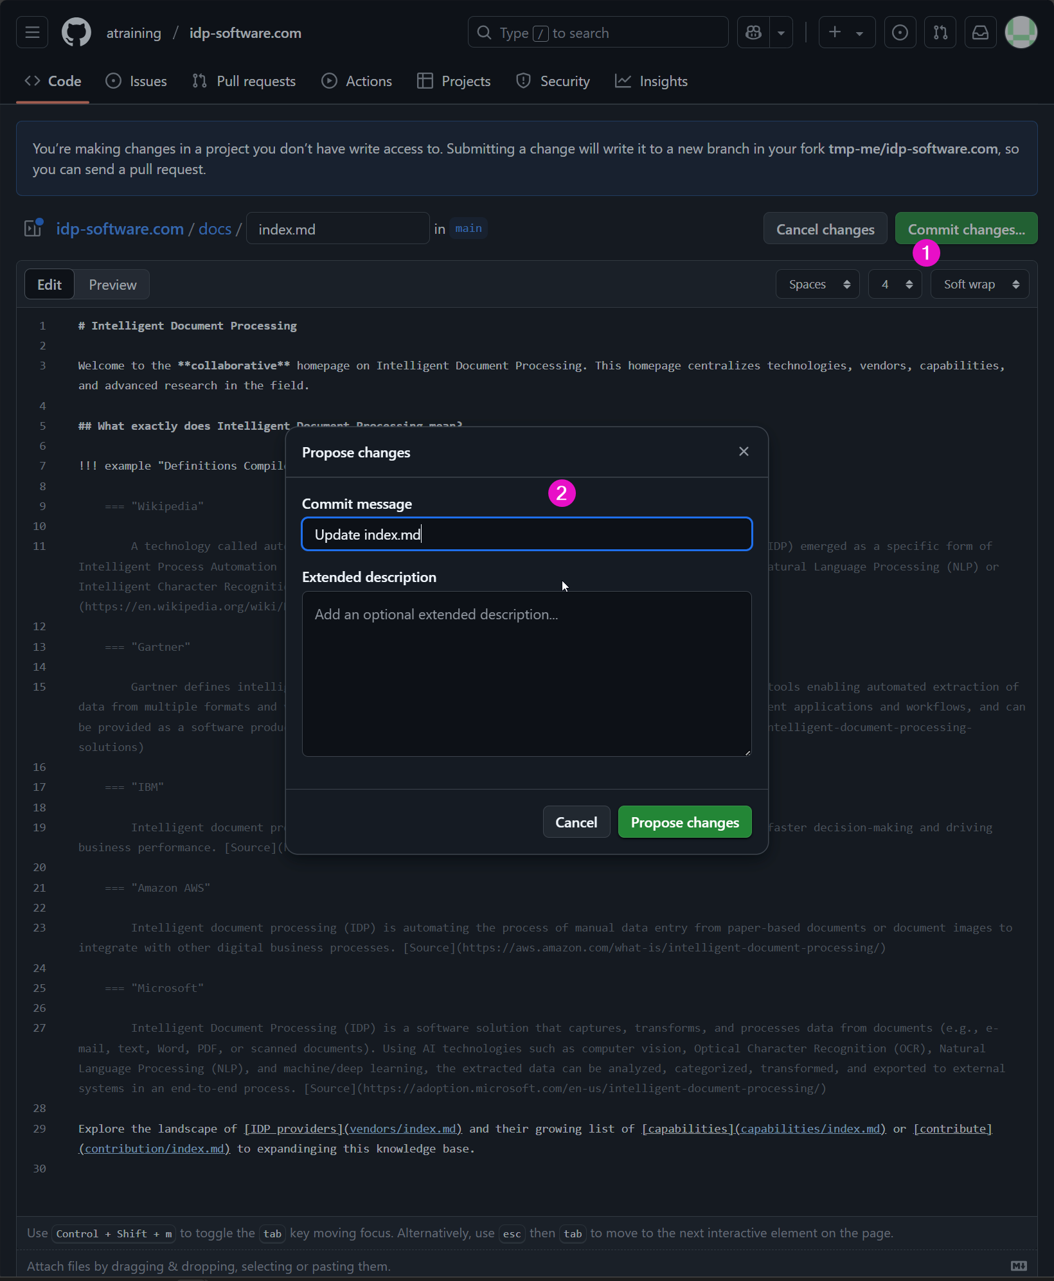Click the Markdown supported icon at bottom

click(x=1019, y=1266)
